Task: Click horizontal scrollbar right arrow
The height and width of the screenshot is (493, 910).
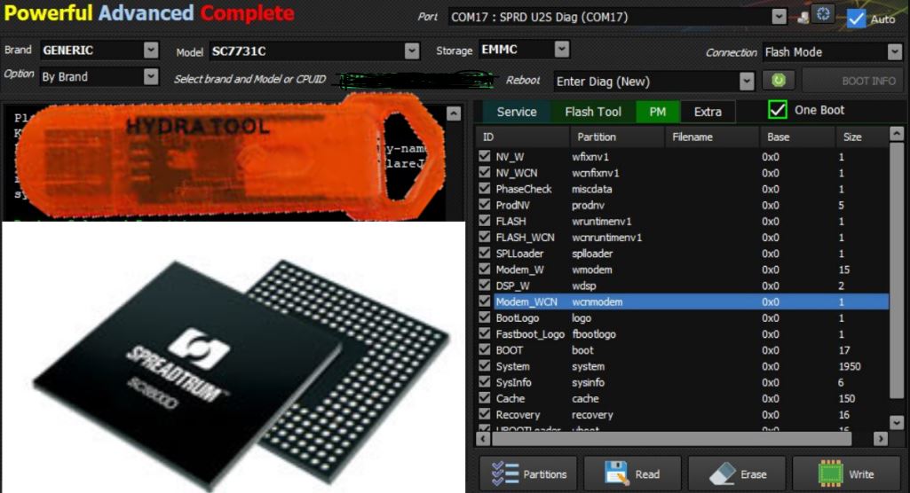Action: point(881,439)
